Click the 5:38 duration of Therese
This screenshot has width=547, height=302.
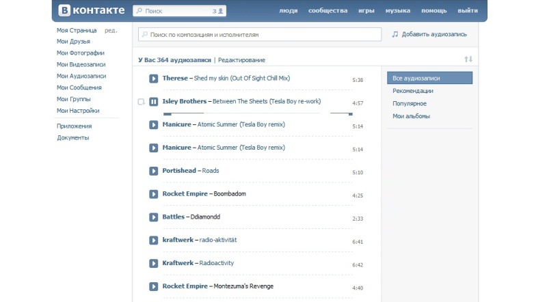pyautogui.click(x=358, y=80)
